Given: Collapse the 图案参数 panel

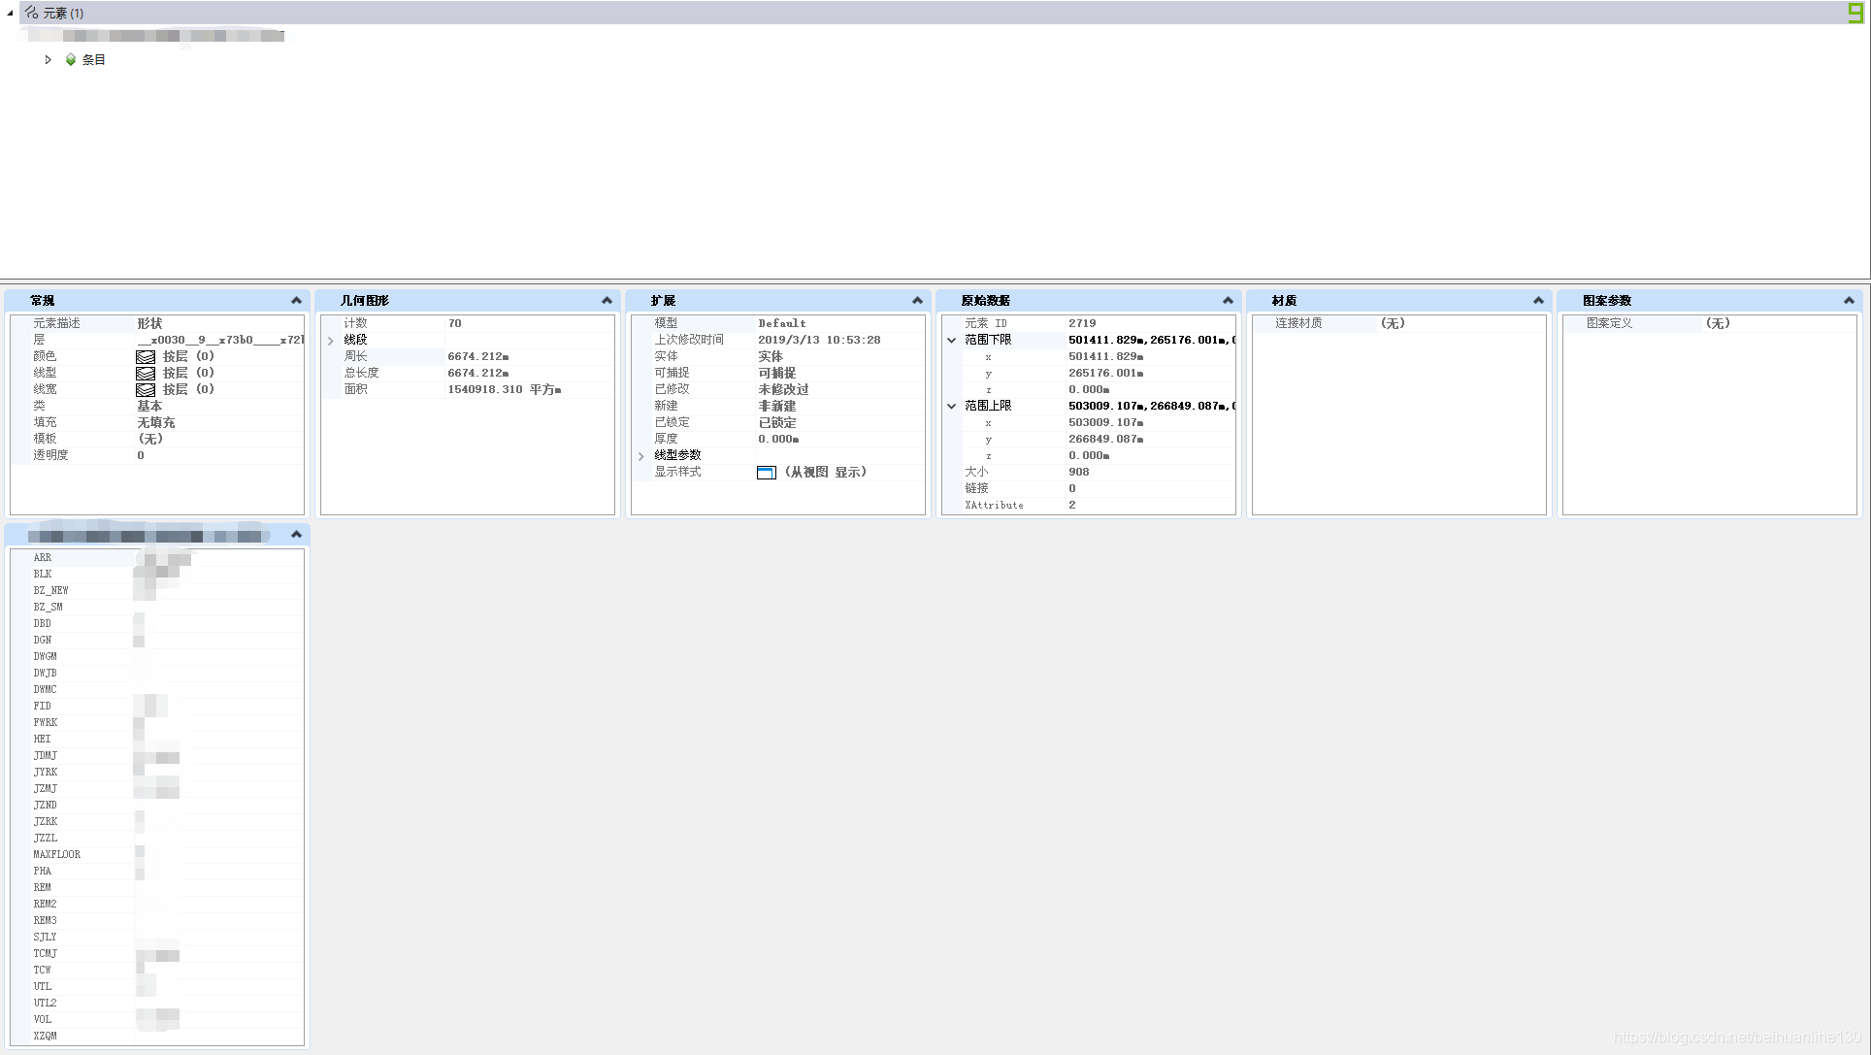Looking at the screenshot, I should pos(1849,301).
